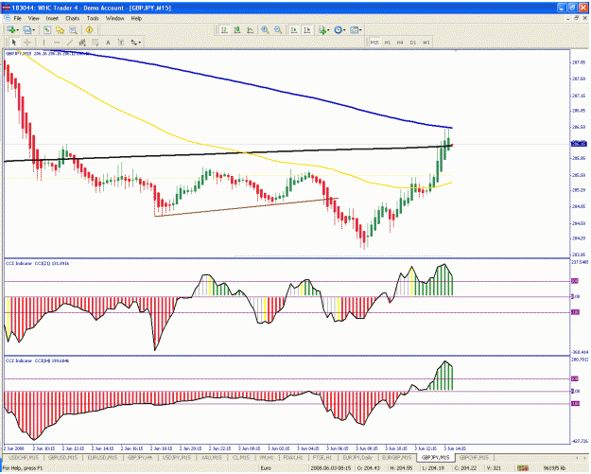Expand the indicators dropdown arrow
The image size is (591, 474).
click(328, 30)
